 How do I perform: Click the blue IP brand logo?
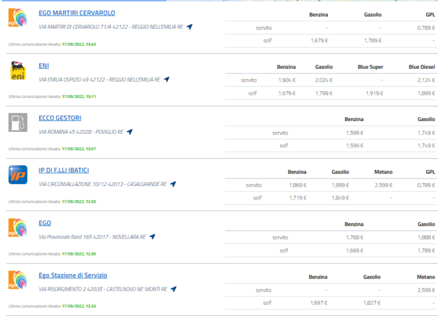click(x=18, y=175)
